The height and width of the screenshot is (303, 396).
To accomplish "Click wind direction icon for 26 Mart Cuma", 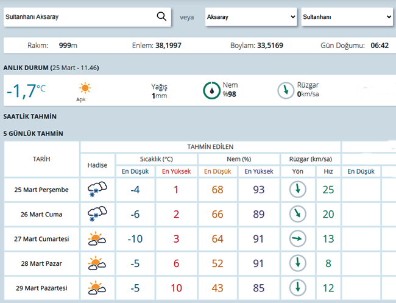I will click(x=297, y=214).
